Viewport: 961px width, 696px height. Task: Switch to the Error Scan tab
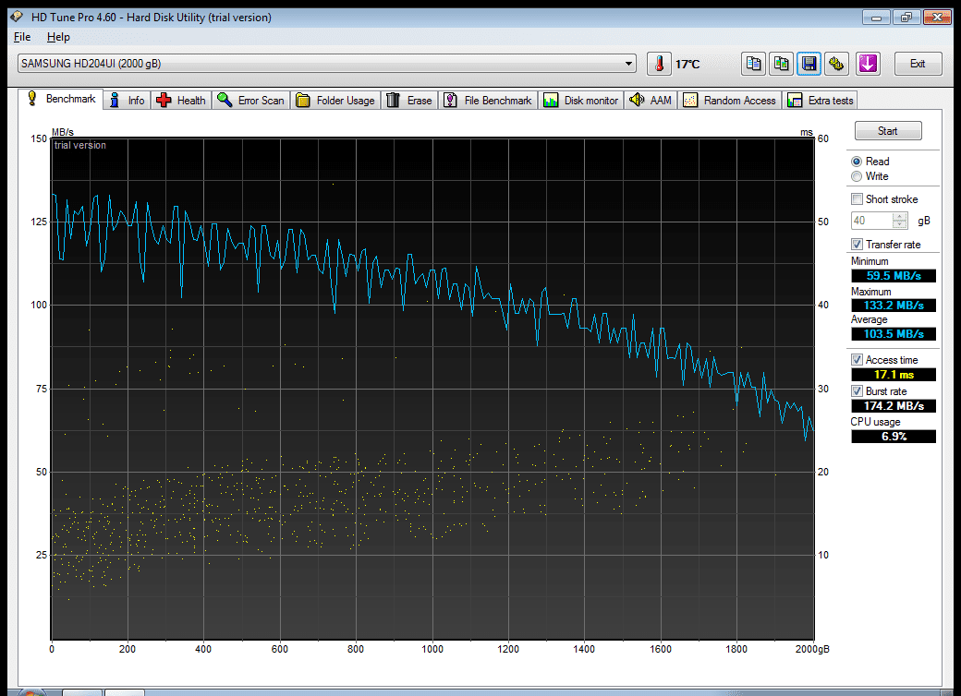pyautogui.click(x=251, y=101)
